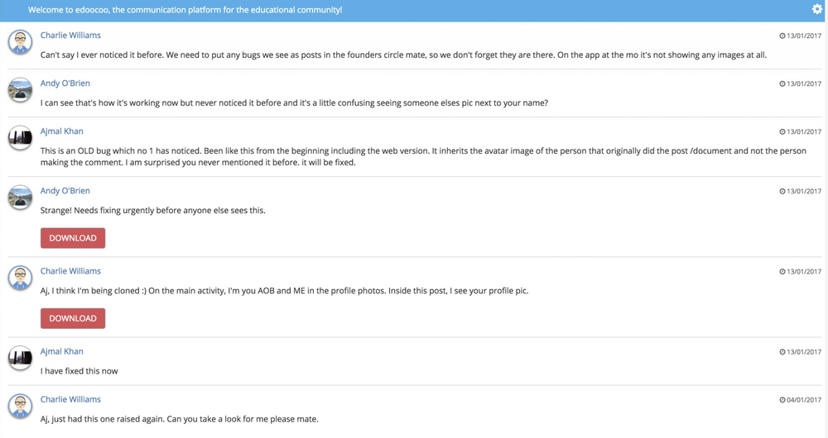828x438 pixels.
Task: Open Andy O'Brien's name link on second comment
Action: pos(65,83)
